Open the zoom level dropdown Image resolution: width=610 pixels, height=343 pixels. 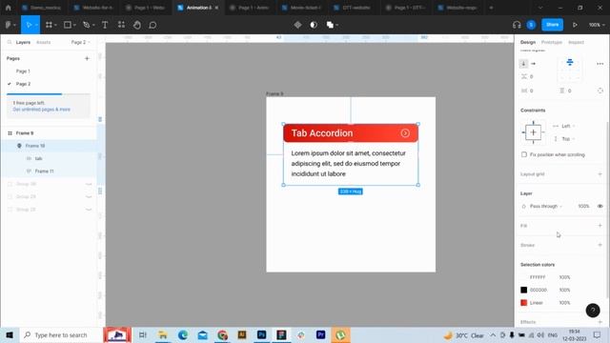point(597,25)
